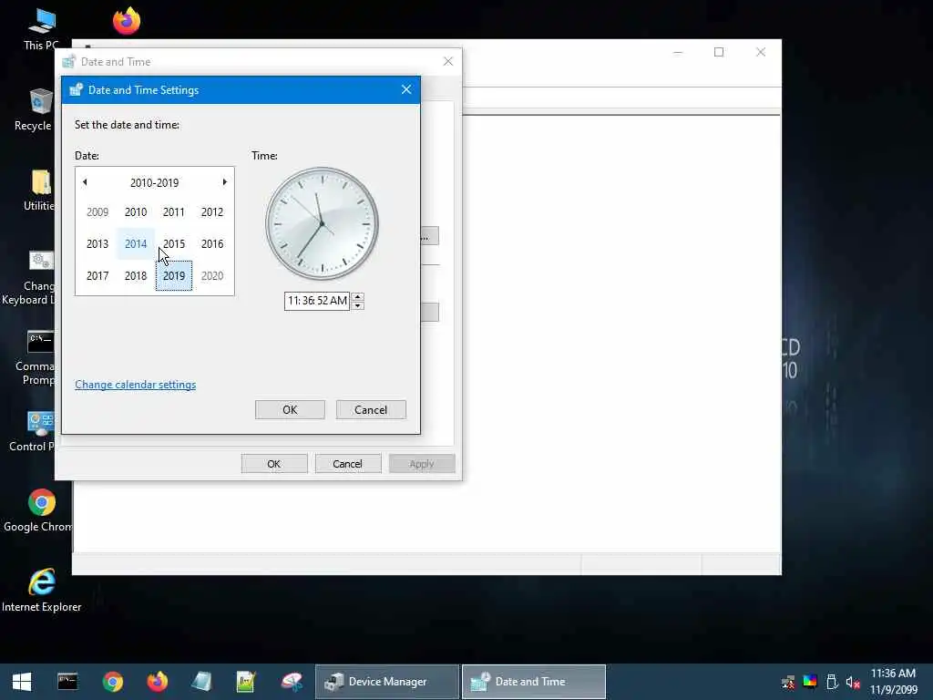The image size is (933, 700).
Task: Open the This PC desktop icon
Action: (x=41, y=30)
